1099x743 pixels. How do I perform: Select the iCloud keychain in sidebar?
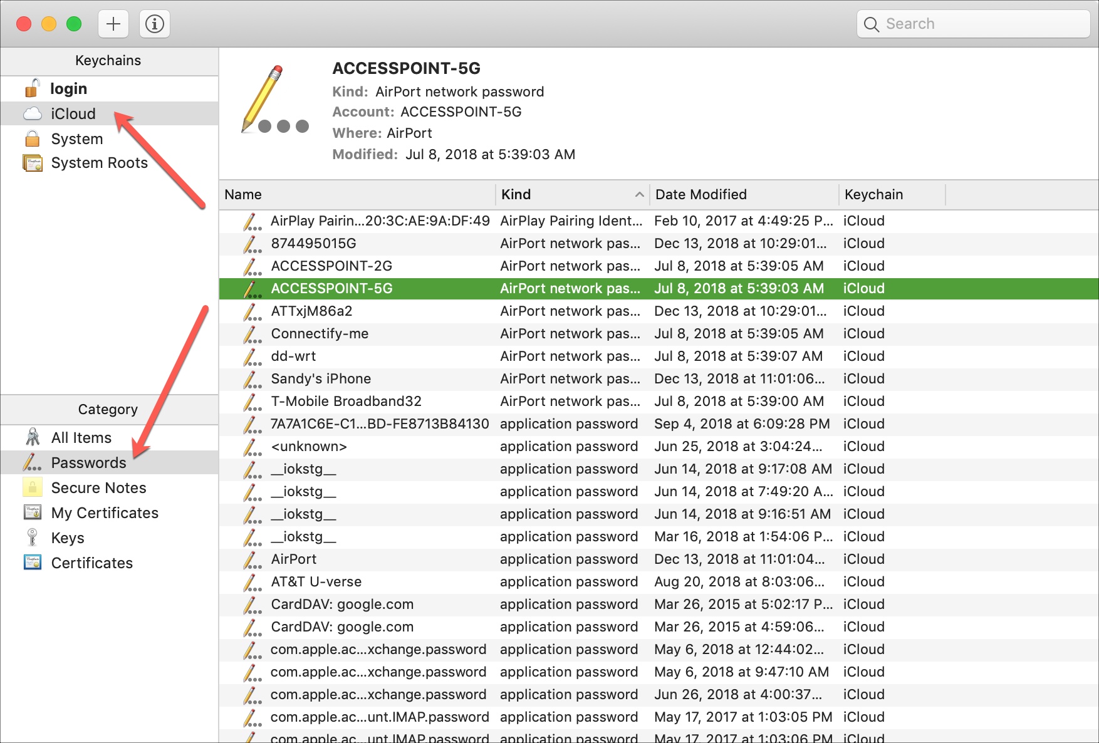(73, 114)
